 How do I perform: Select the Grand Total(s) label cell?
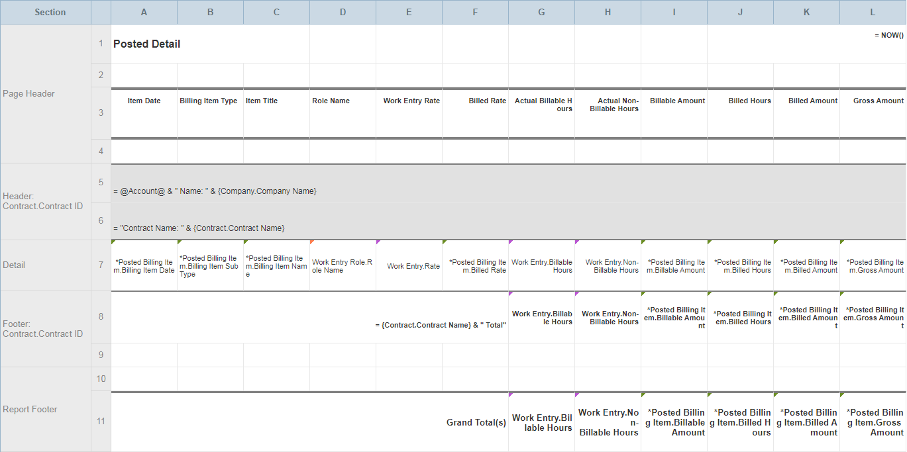pyautogui.click(x=475, y=422)
